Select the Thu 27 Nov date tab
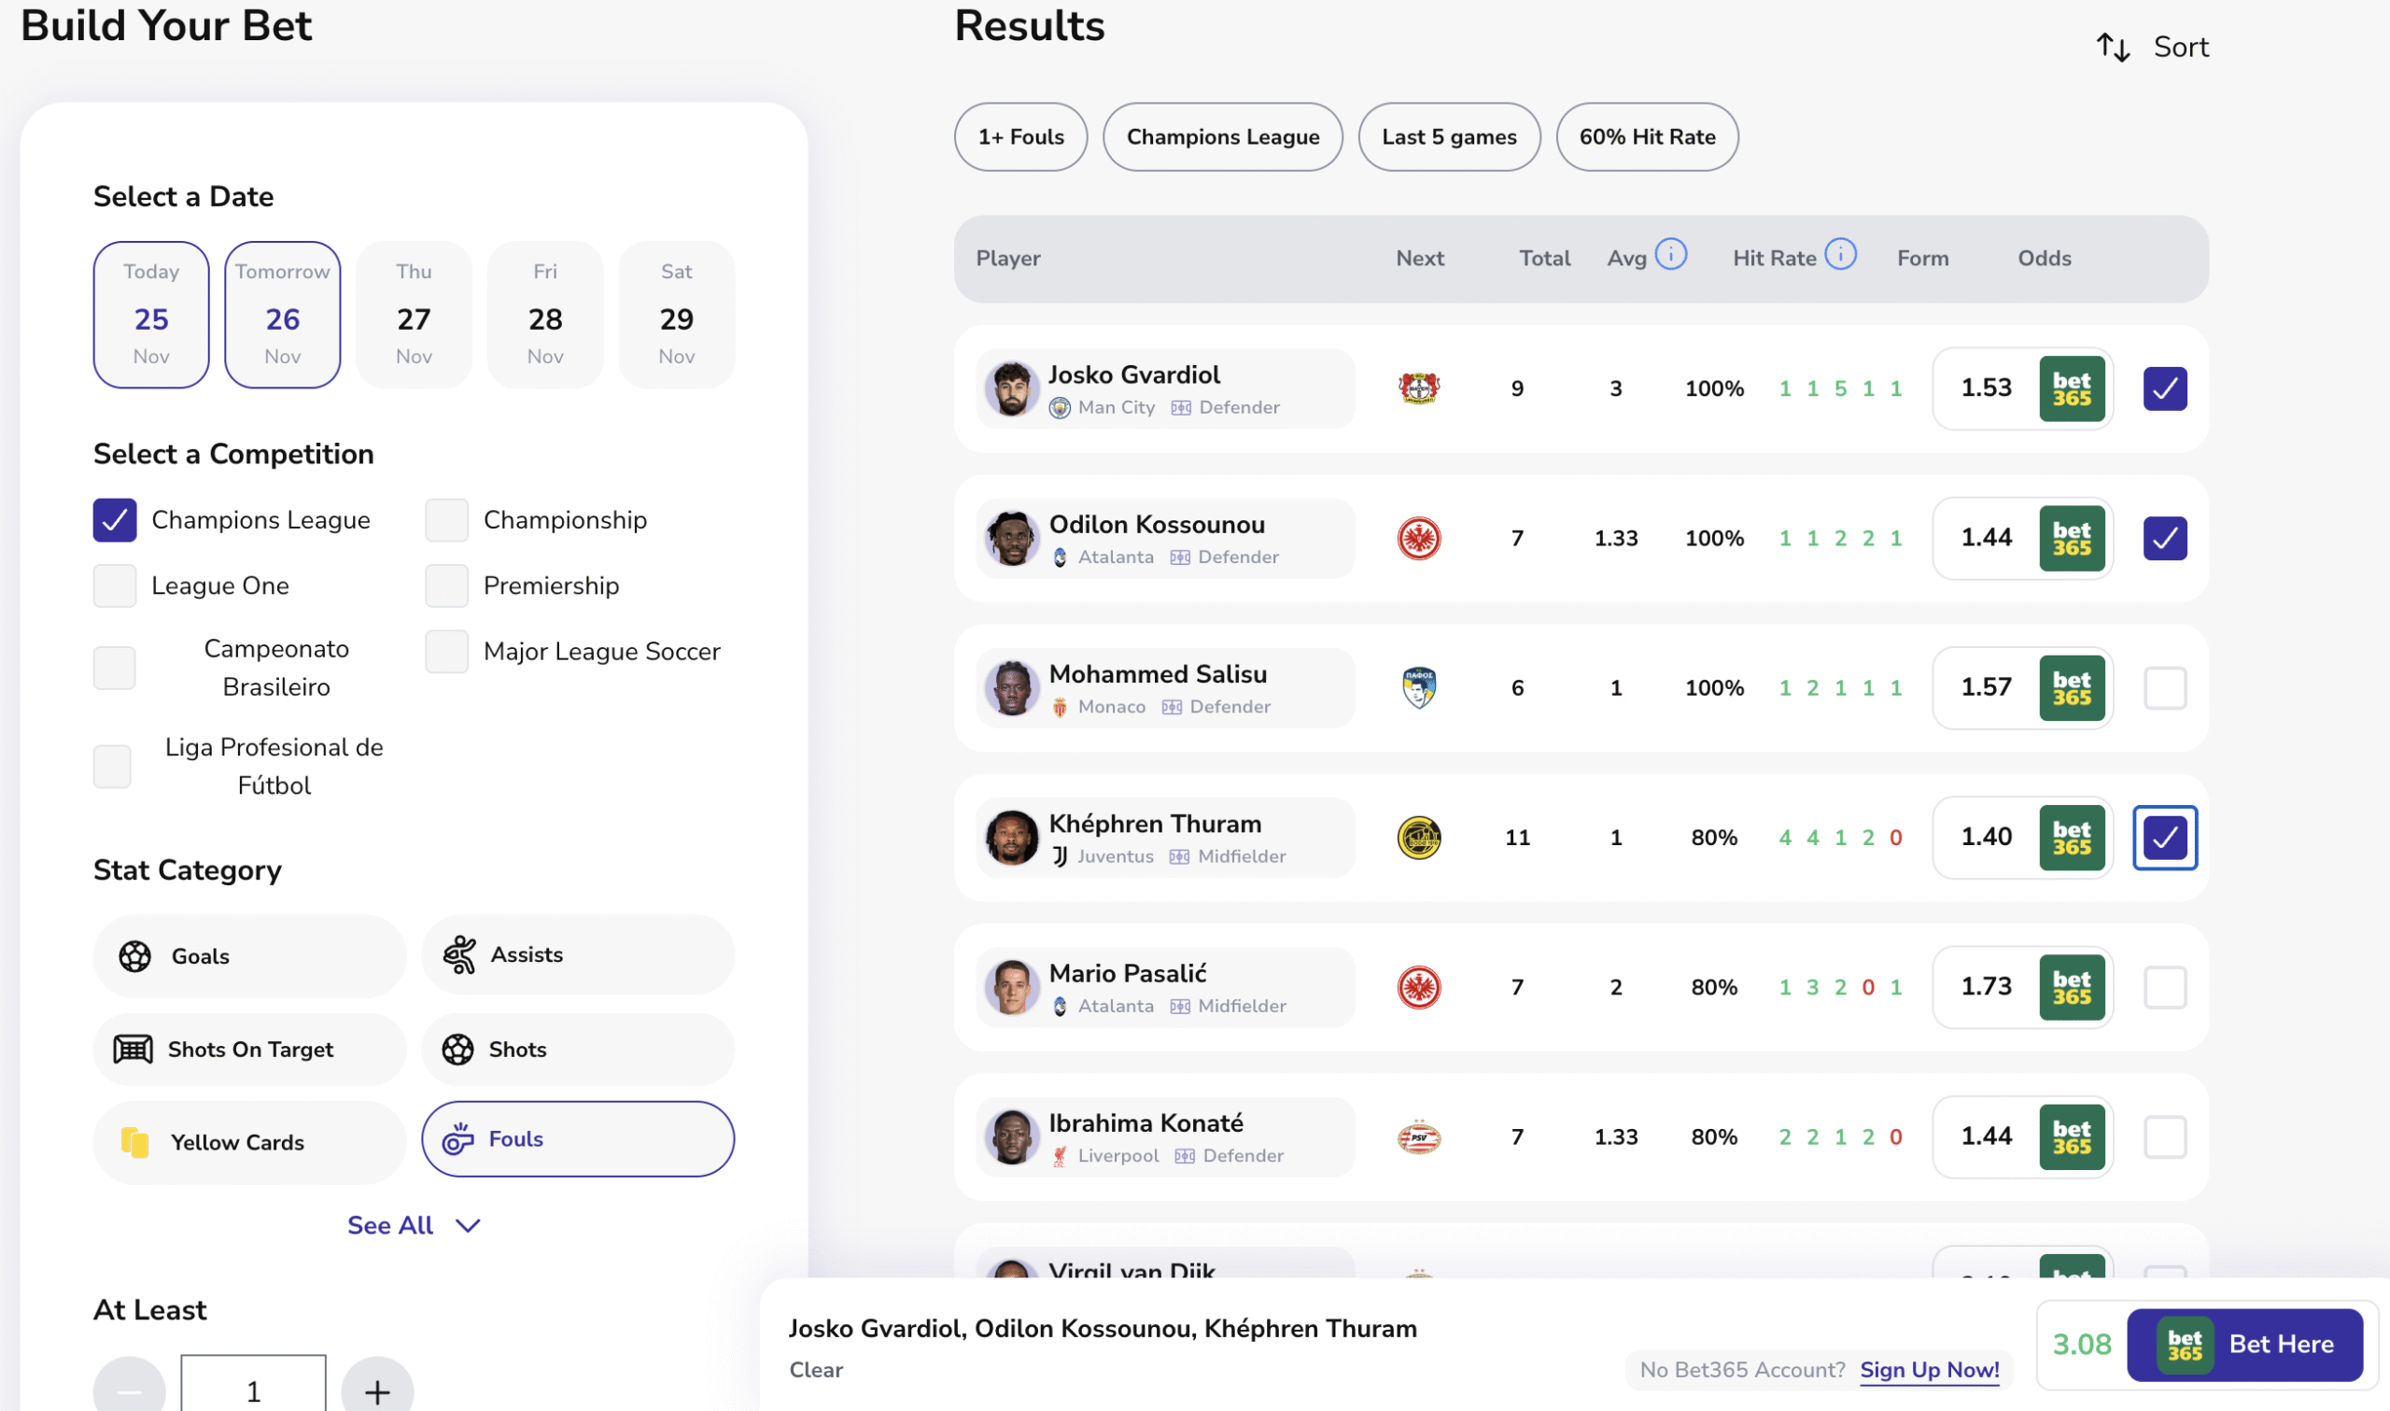 pos(414,315)
